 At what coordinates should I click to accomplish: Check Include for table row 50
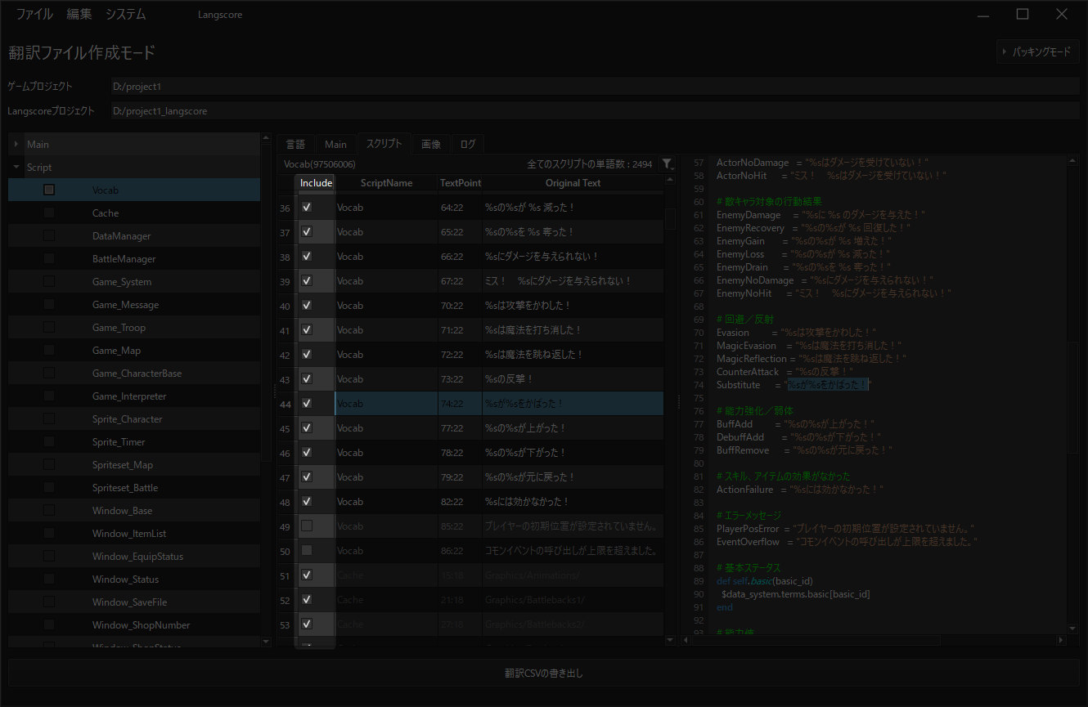307,550
